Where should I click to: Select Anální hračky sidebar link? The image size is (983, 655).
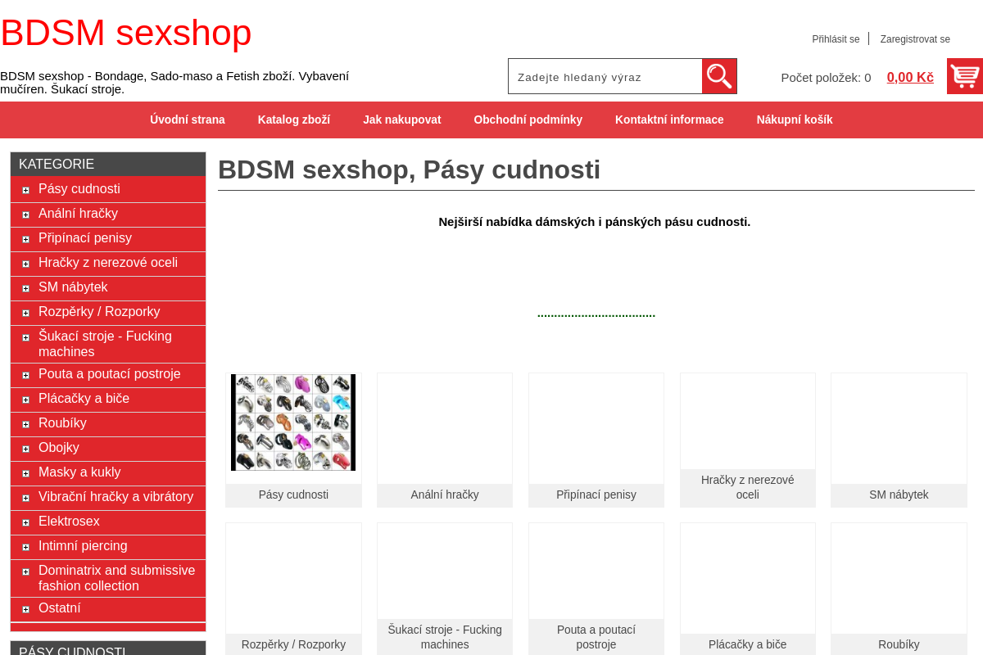(78, 214)
